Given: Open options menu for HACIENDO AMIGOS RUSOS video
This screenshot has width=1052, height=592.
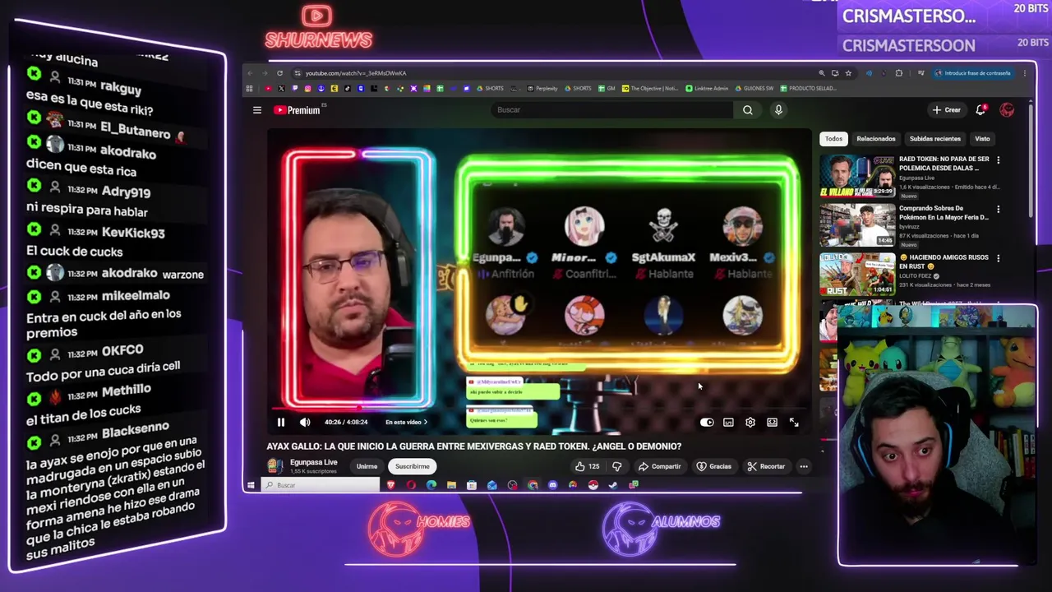Looking at the screenshot, I should tap(998, 258).
